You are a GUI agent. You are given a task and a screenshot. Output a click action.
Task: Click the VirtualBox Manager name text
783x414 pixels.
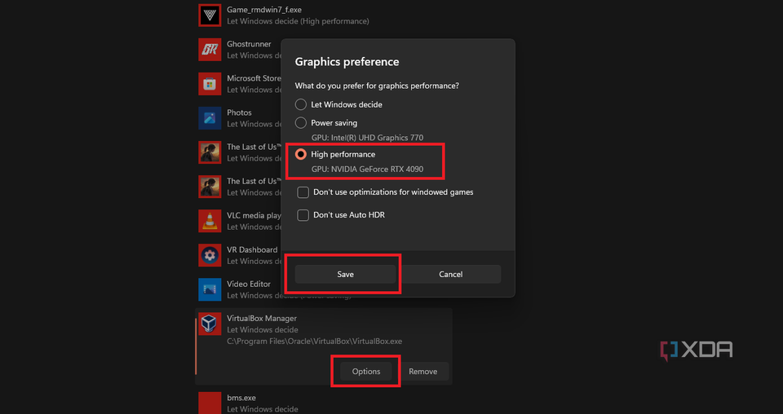coord(262,318)
